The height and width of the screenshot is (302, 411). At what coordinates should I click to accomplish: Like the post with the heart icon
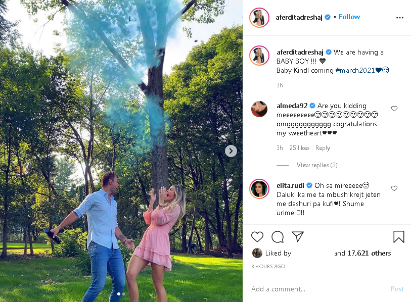(257, 237)
